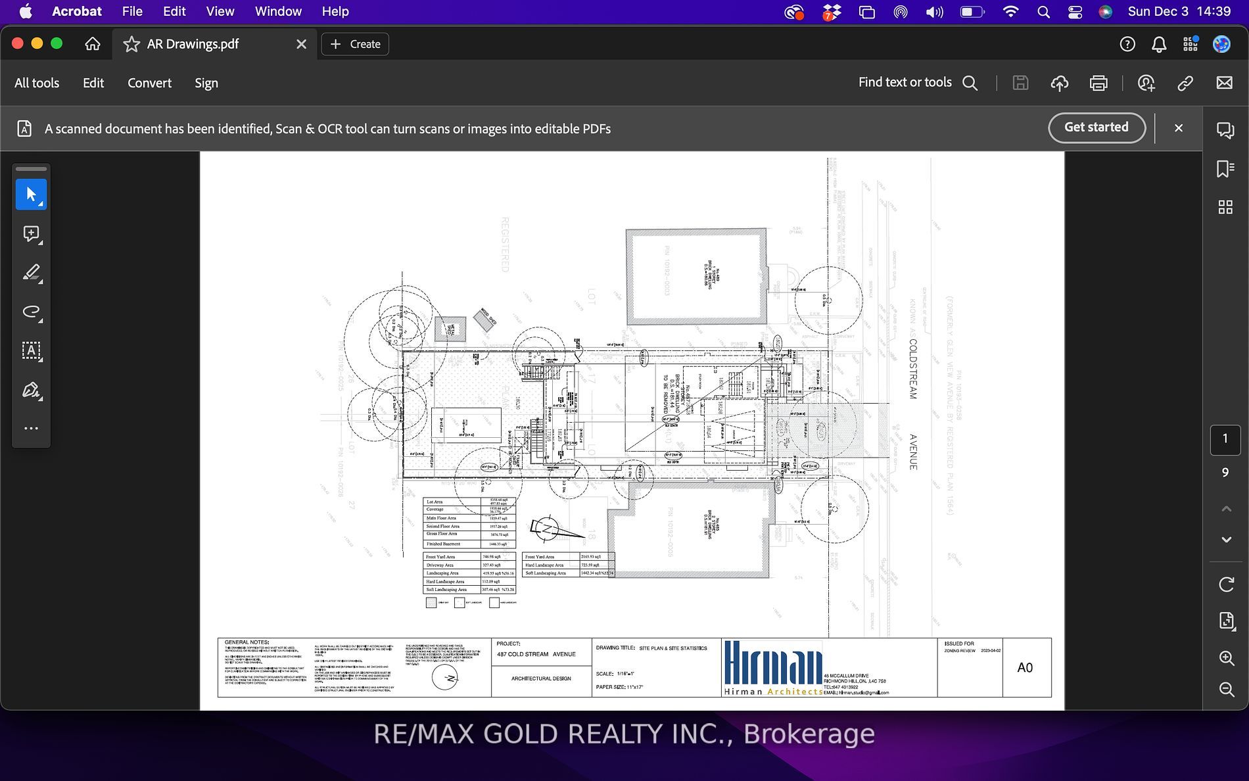Choose the Add comment tool
Viewport: 1249px width, 781px height.
(31, 234)
